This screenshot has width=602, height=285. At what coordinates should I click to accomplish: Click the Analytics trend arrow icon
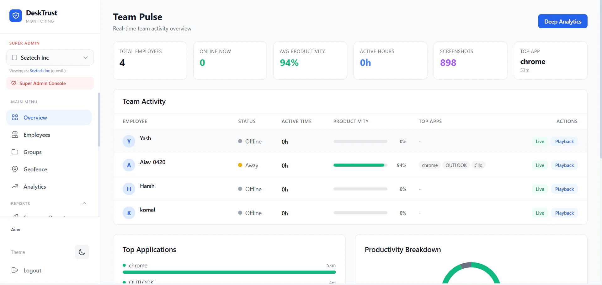point(15,186)
